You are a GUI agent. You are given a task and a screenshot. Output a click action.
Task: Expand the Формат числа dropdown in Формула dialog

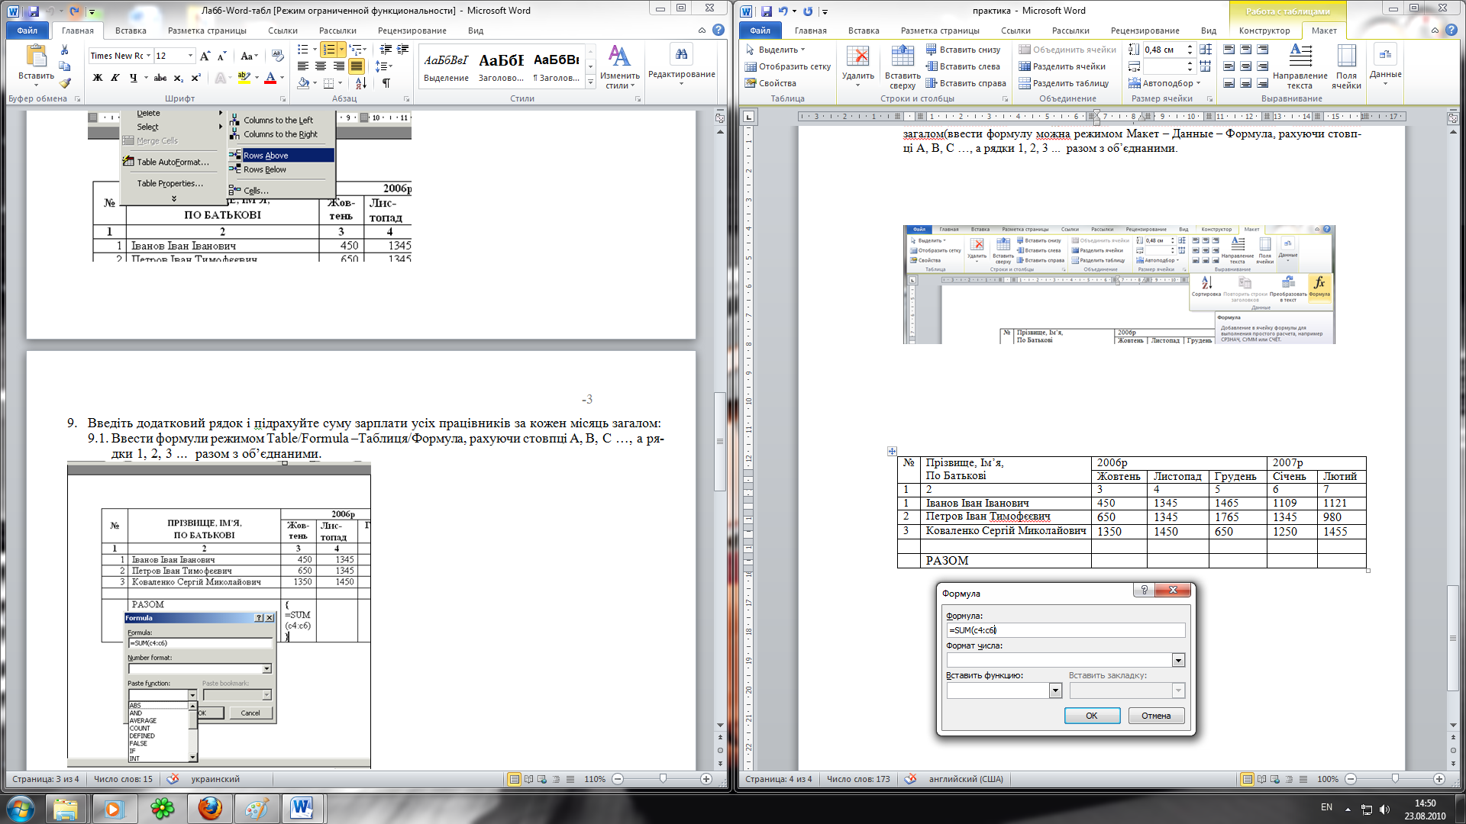click(x=1178, y=661)
